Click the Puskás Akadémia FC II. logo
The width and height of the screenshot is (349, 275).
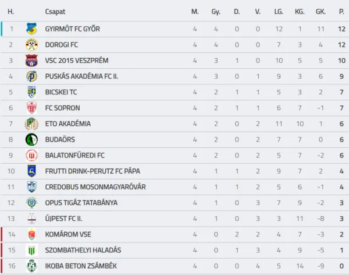31,76
